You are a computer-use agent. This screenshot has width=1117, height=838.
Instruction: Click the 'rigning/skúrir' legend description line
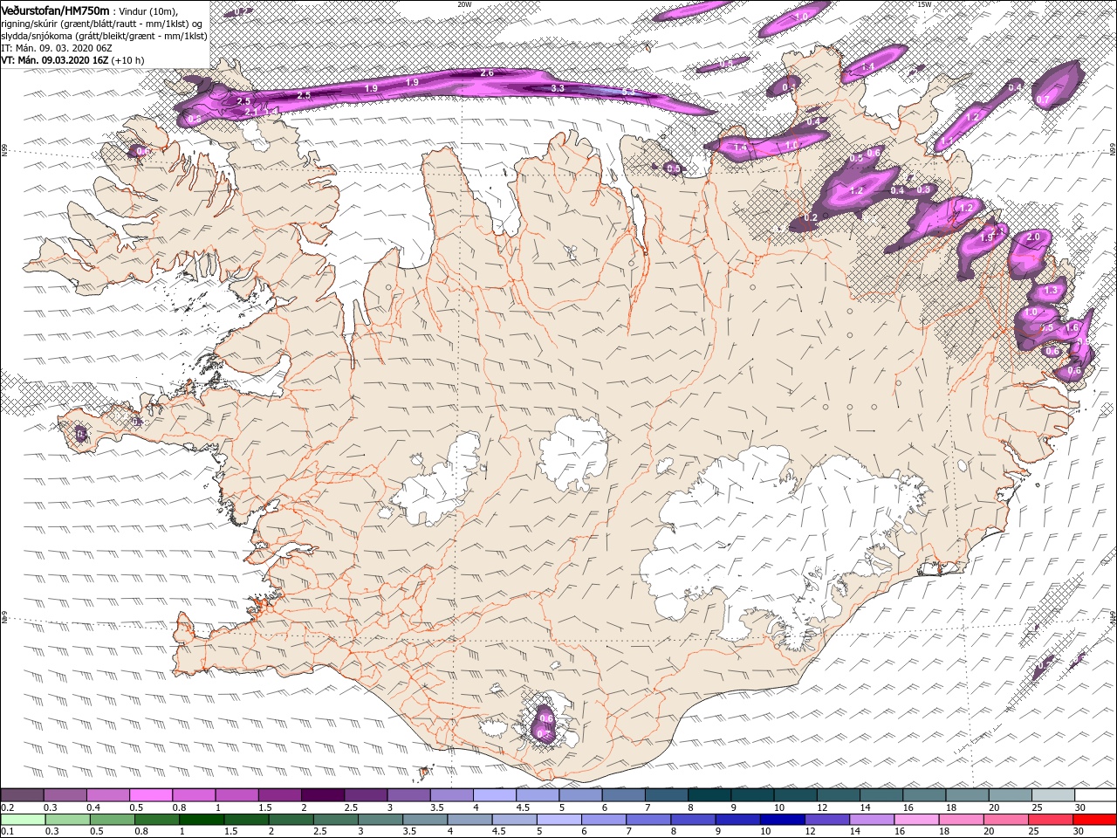[101, 23]
